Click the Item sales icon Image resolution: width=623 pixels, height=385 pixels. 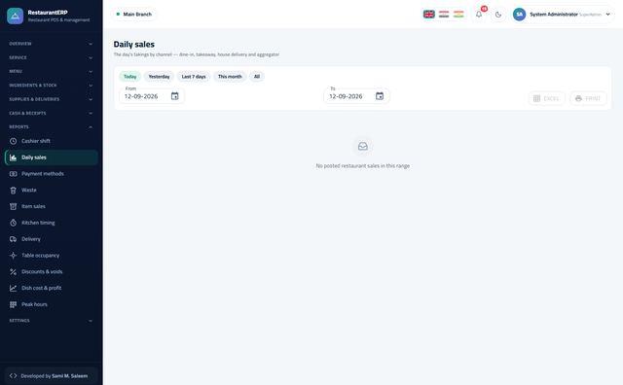coord(13,206)
